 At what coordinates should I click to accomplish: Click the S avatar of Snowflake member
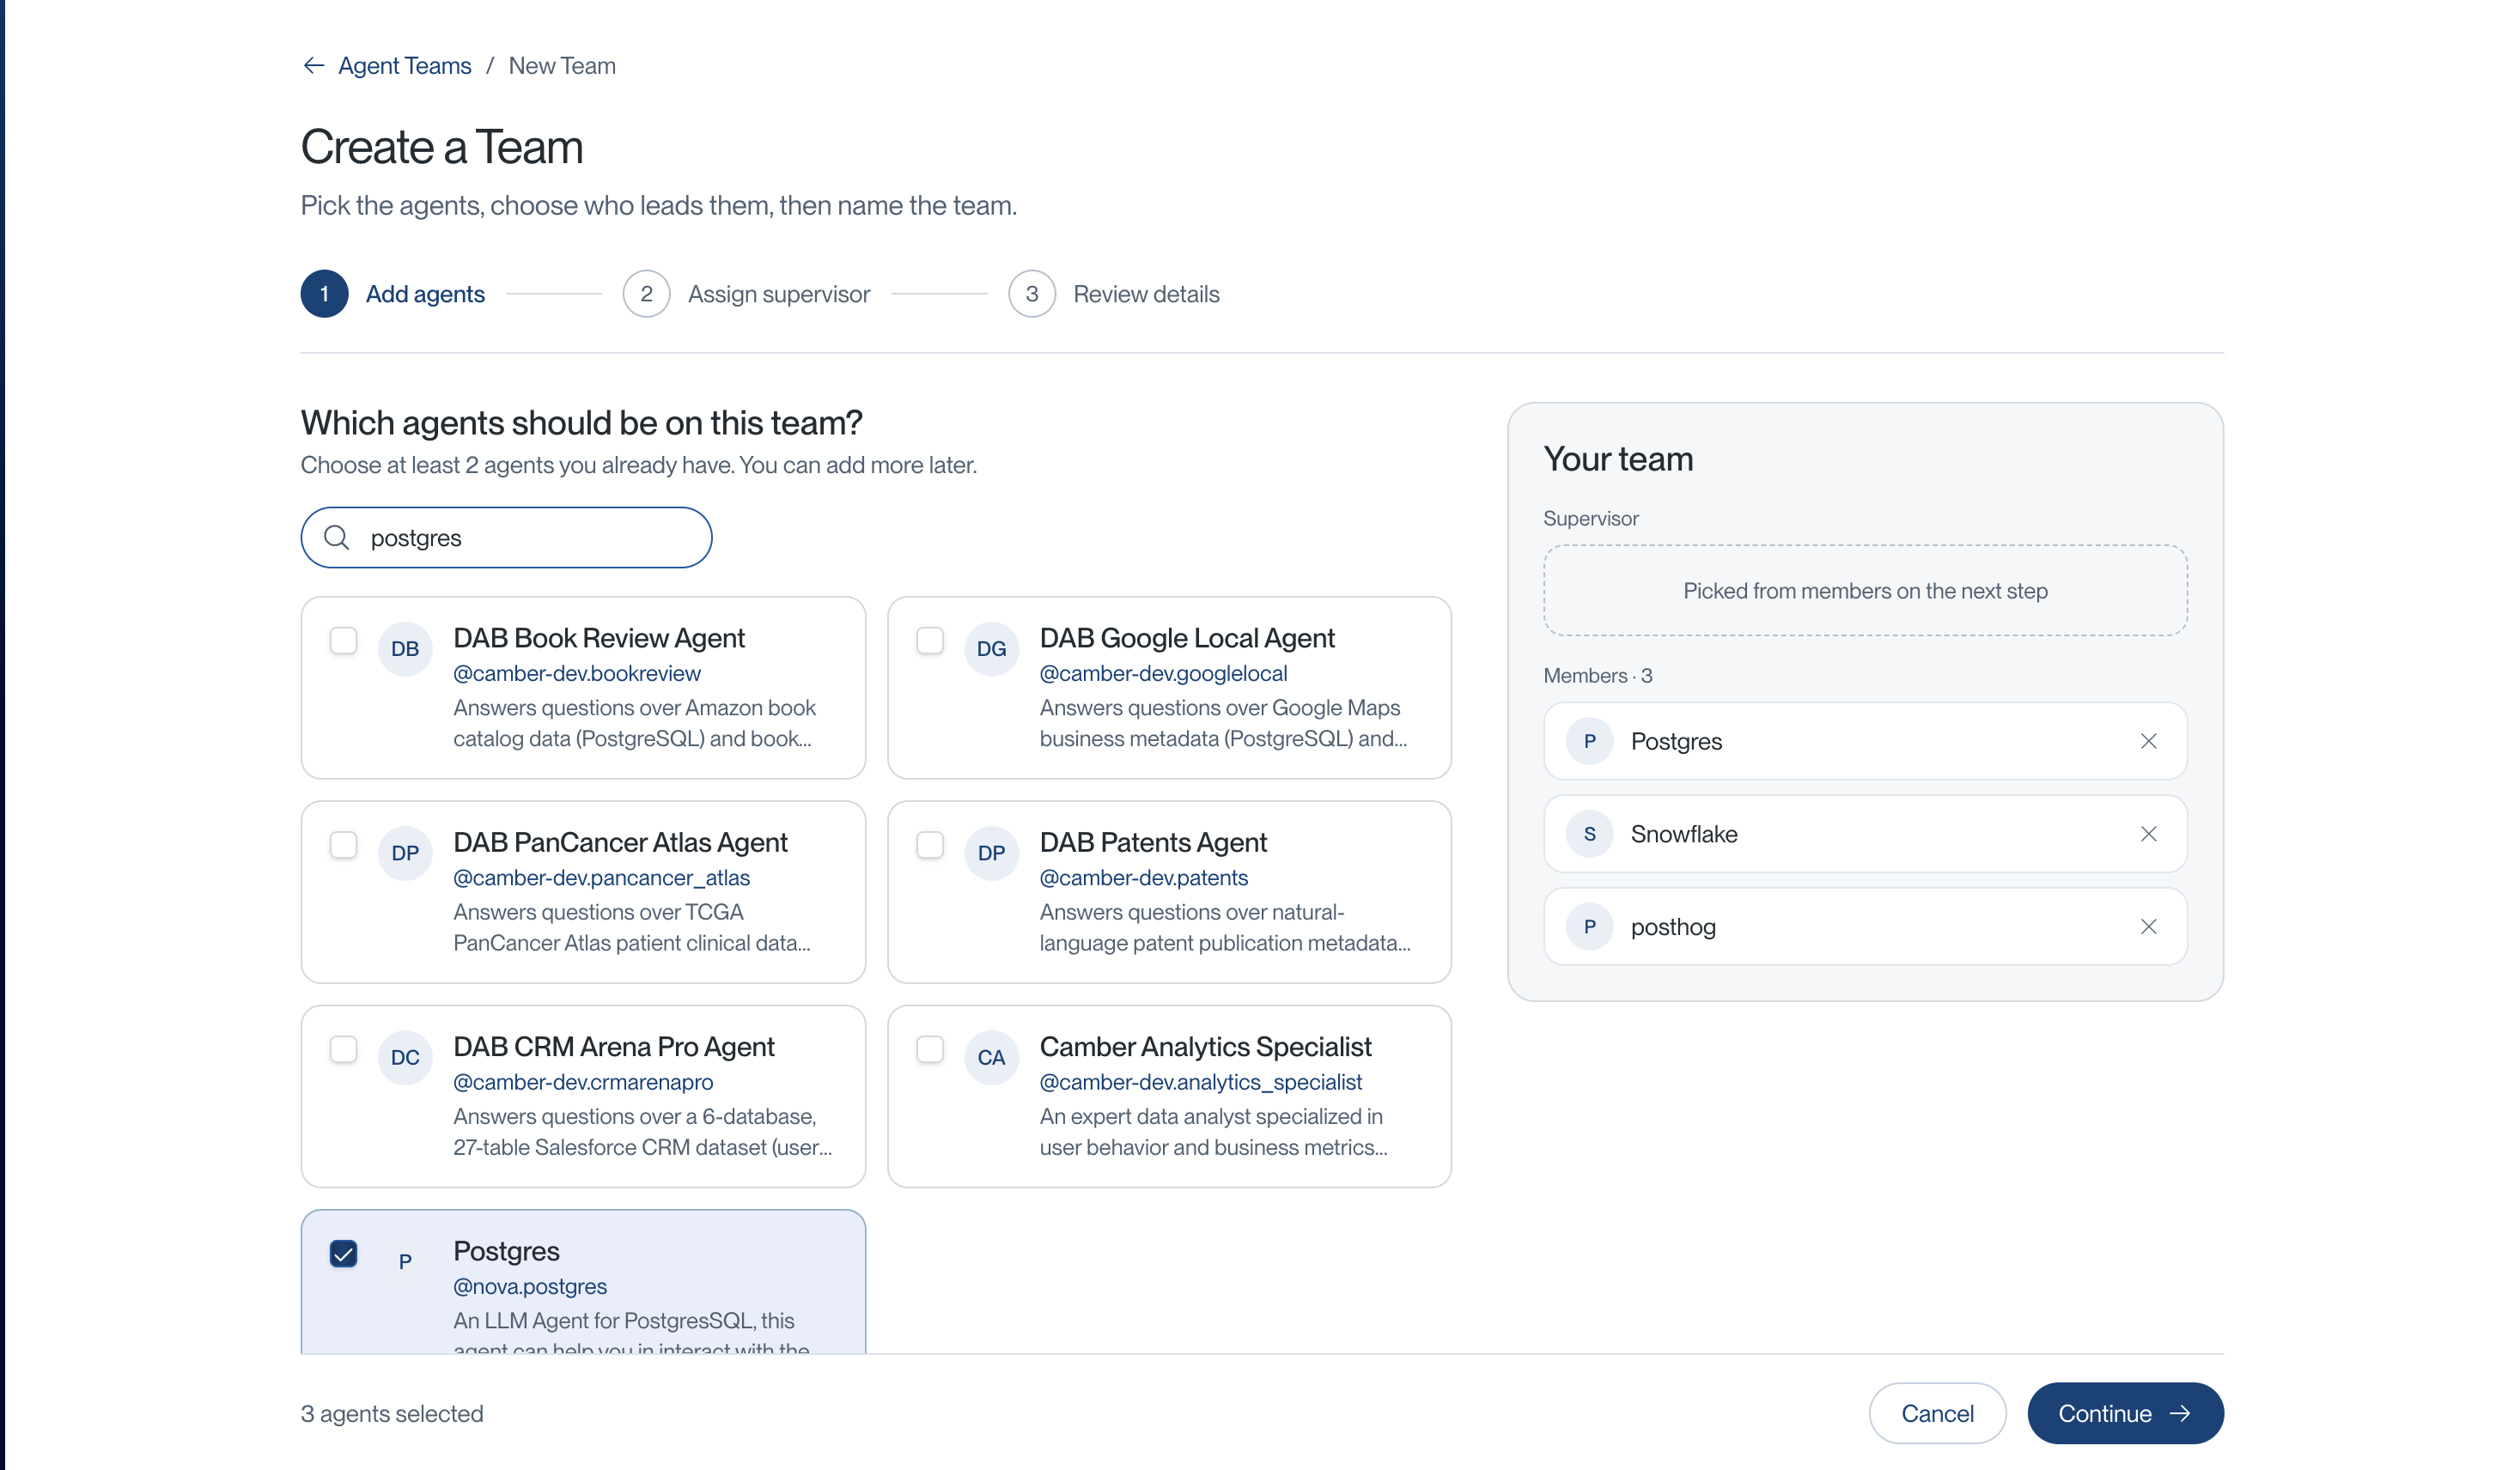click(1589, 834)
